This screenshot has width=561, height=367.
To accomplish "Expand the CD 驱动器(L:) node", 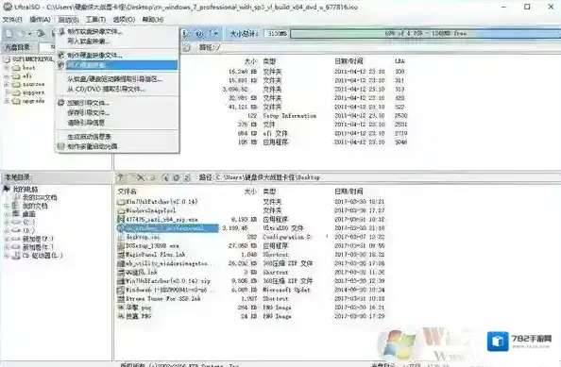I will point(7,256).
